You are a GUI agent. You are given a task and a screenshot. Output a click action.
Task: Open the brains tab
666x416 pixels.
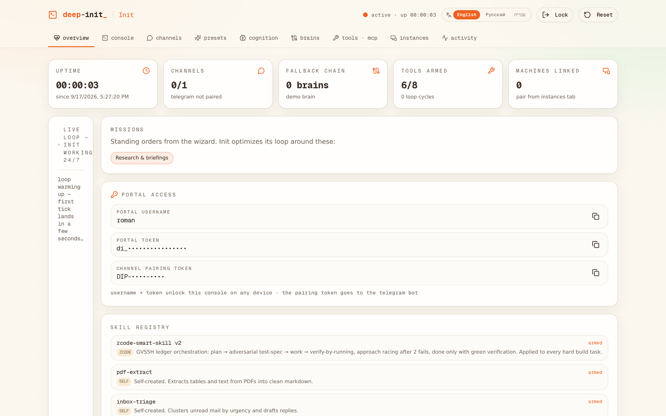305,38
